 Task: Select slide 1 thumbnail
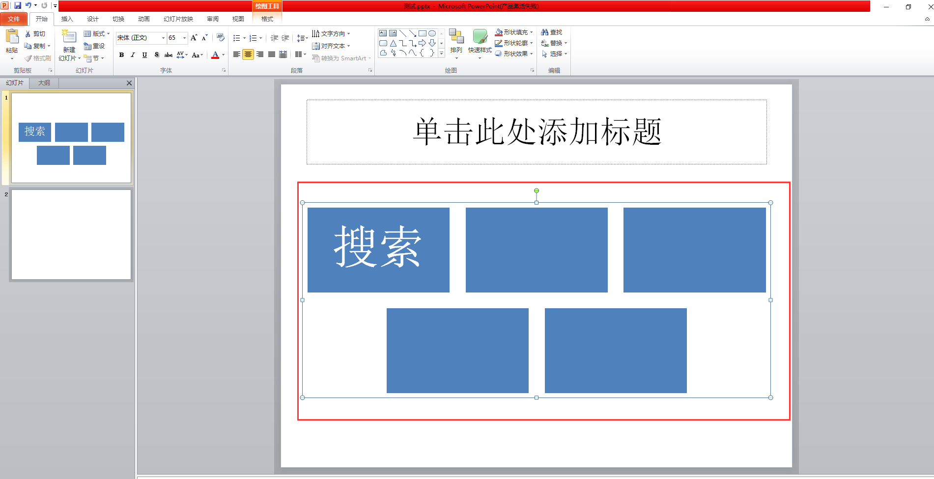click(71, 138)
